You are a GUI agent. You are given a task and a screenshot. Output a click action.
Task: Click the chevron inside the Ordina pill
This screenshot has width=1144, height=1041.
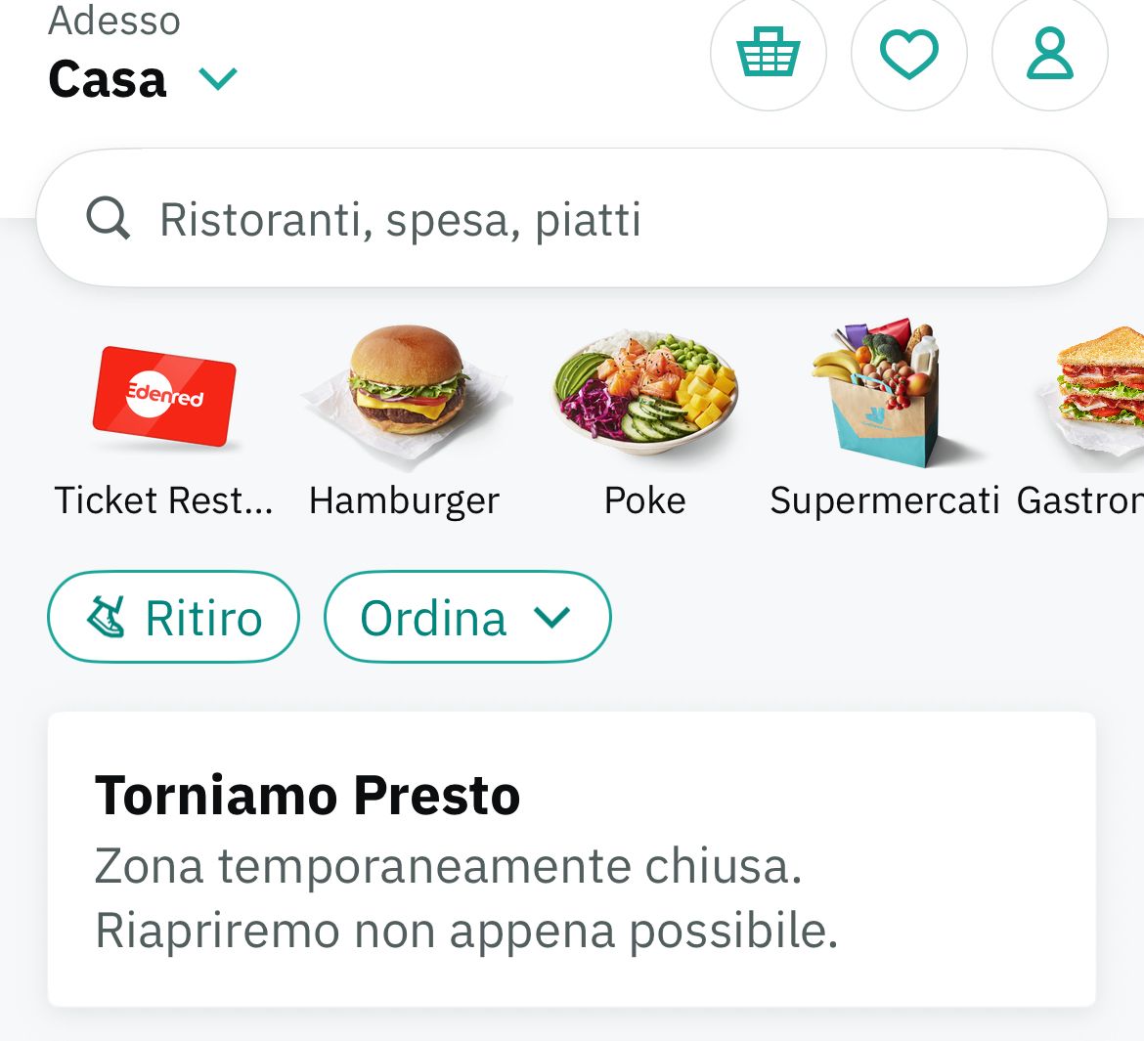(x=552, y=618)
